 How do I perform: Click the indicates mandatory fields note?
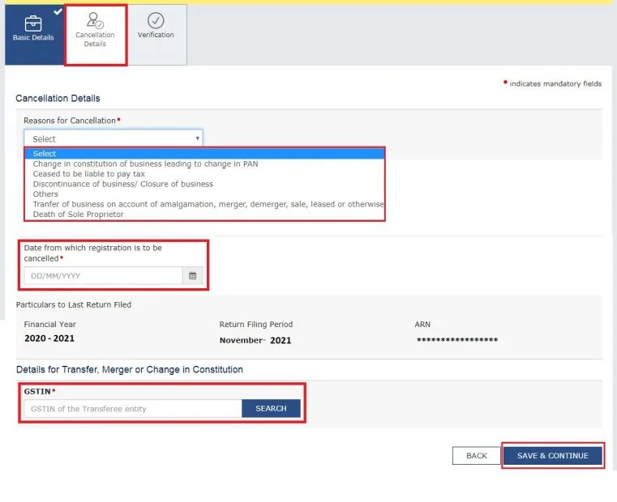coord(552,83)
